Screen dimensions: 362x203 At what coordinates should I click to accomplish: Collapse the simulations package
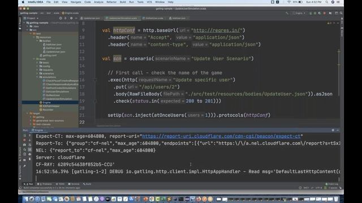(37, 77)
